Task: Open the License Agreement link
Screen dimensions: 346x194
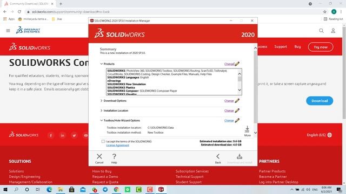Action: 118,145
